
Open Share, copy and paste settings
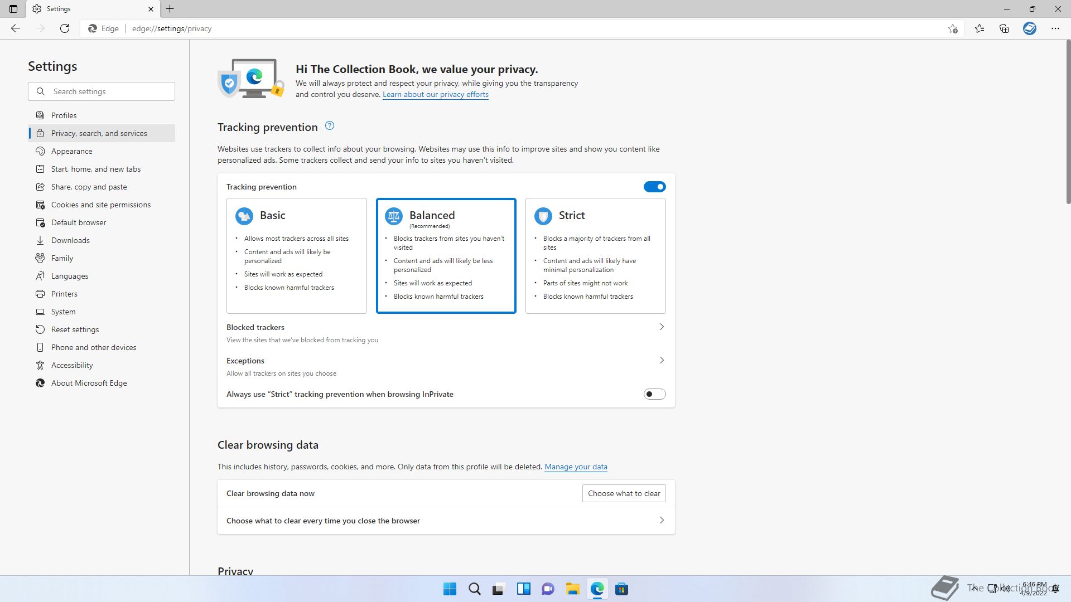pyautogui.click(x=102, y=187)
